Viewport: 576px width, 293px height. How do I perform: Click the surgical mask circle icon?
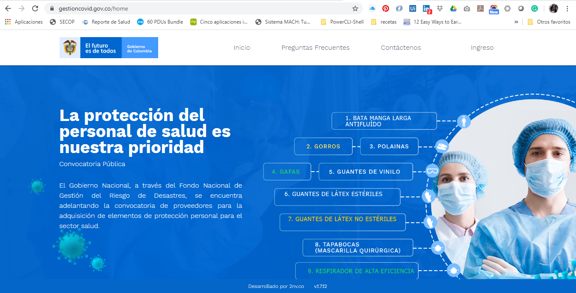point(438,247)
